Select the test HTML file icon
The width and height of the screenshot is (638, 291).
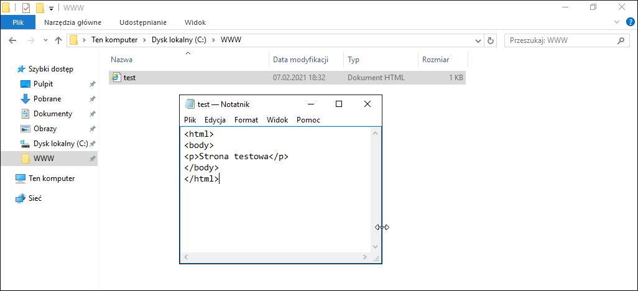tap(117, 77)
